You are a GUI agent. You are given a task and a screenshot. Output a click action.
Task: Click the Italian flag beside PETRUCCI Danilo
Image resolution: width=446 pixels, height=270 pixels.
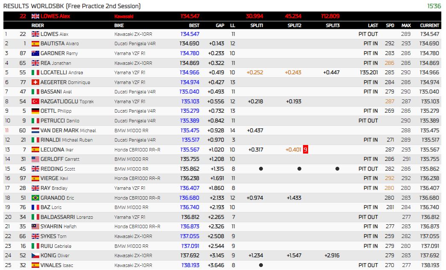point(35,121)
